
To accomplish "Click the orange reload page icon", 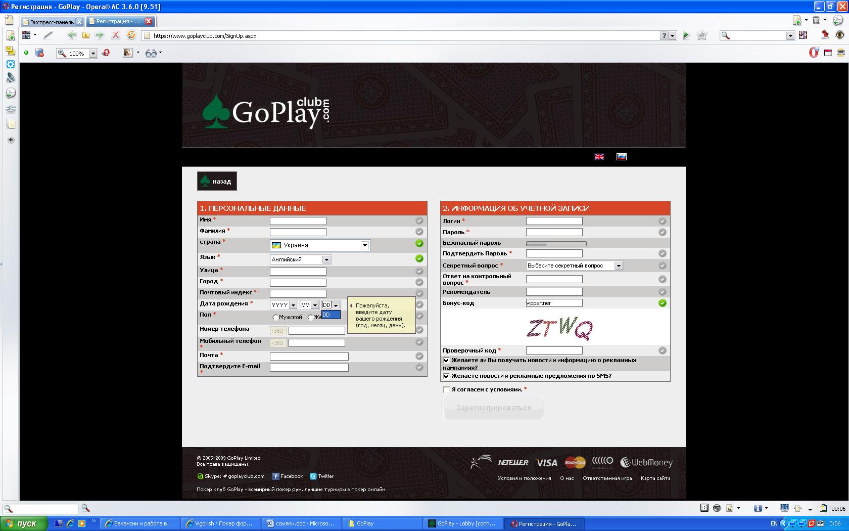I will click(x=131, y=35).
